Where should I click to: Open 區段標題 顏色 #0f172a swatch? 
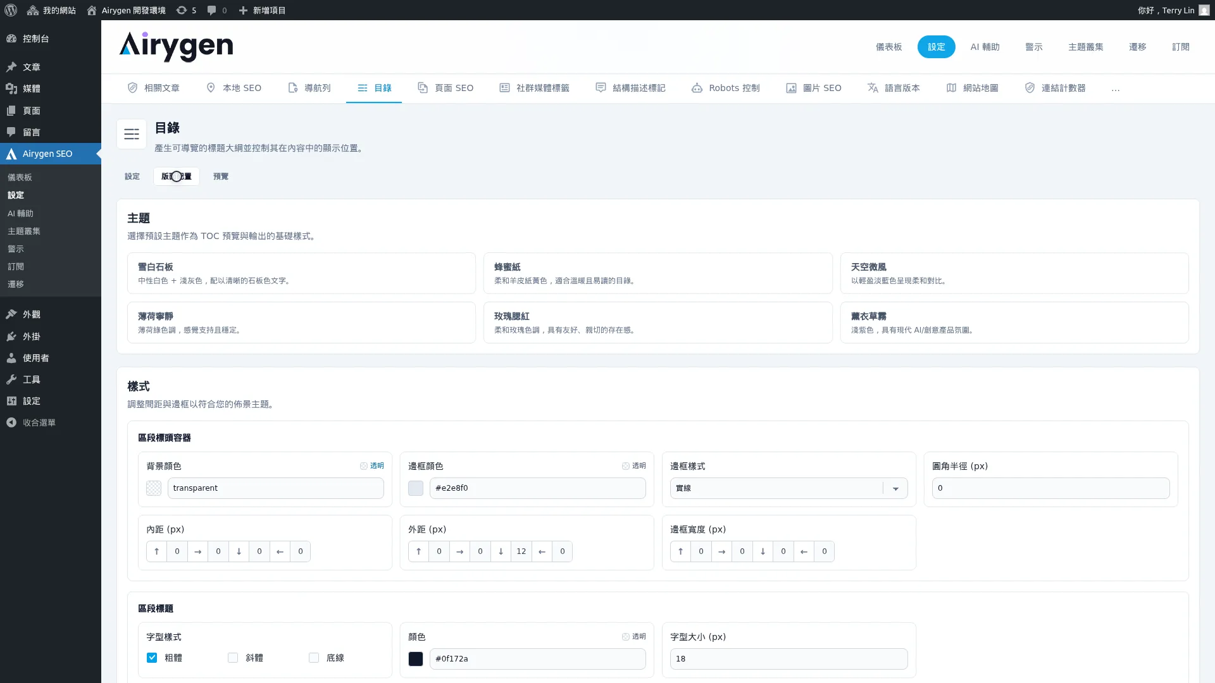416,659
